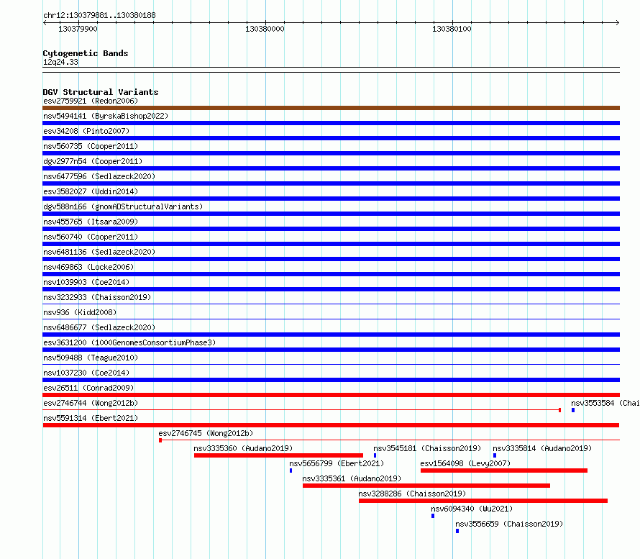Open esv1564098 (Levy2007) label
The height and width of the screenshot is (559, 640).
pos(465,463)
